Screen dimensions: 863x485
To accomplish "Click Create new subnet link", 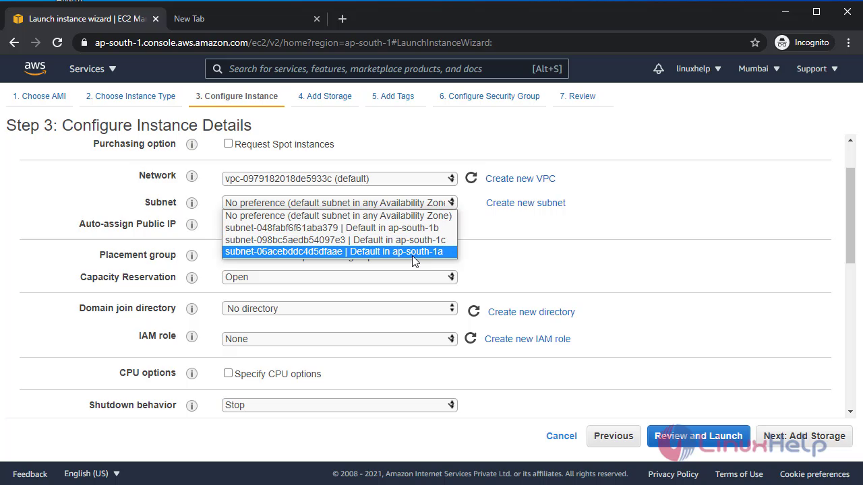I will [x=526, y=203].
